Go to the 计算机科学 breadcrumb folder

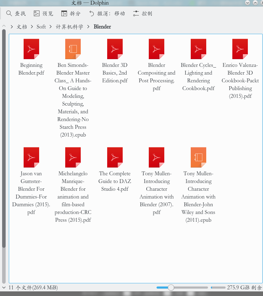(69, 27)
